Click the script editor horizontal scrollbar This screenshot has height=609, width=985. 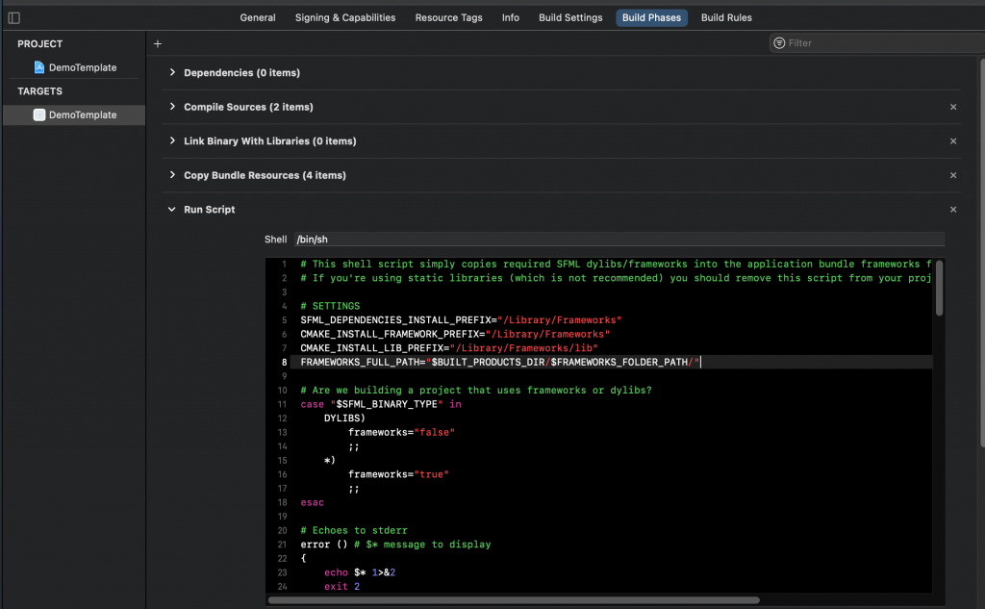pos(513,599)
